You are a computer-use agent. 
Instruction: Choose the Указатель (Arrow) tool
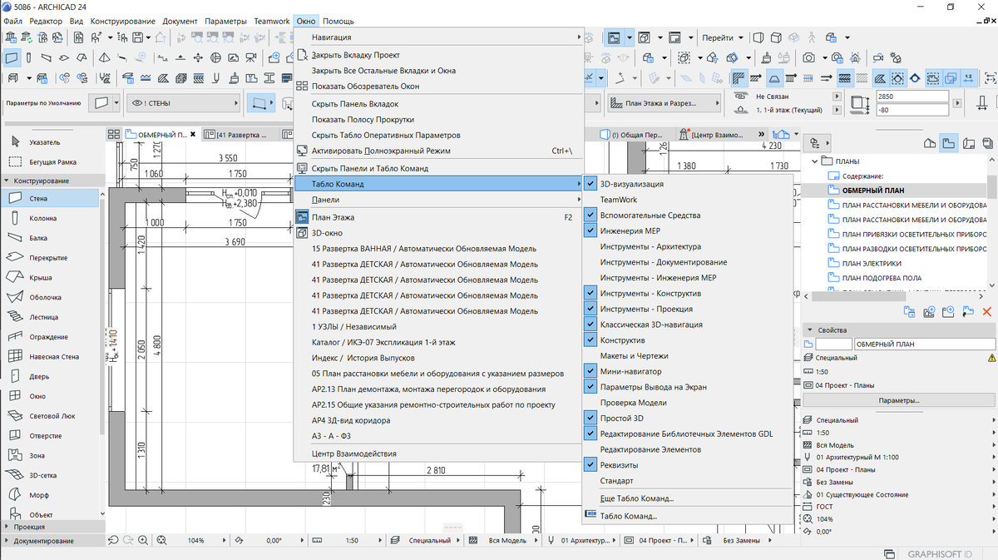click(50, 142)
